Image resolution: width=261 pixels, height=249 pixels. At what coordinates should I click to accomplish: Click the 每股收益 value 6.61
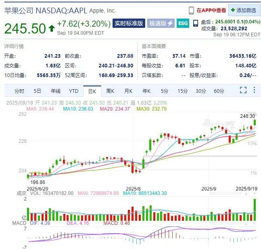tap(180, 66)
